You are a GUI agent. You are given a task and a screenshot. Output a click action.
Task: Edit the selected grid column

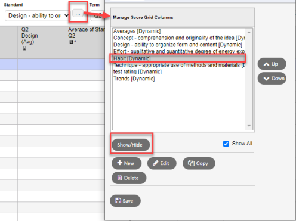point(162,163)
